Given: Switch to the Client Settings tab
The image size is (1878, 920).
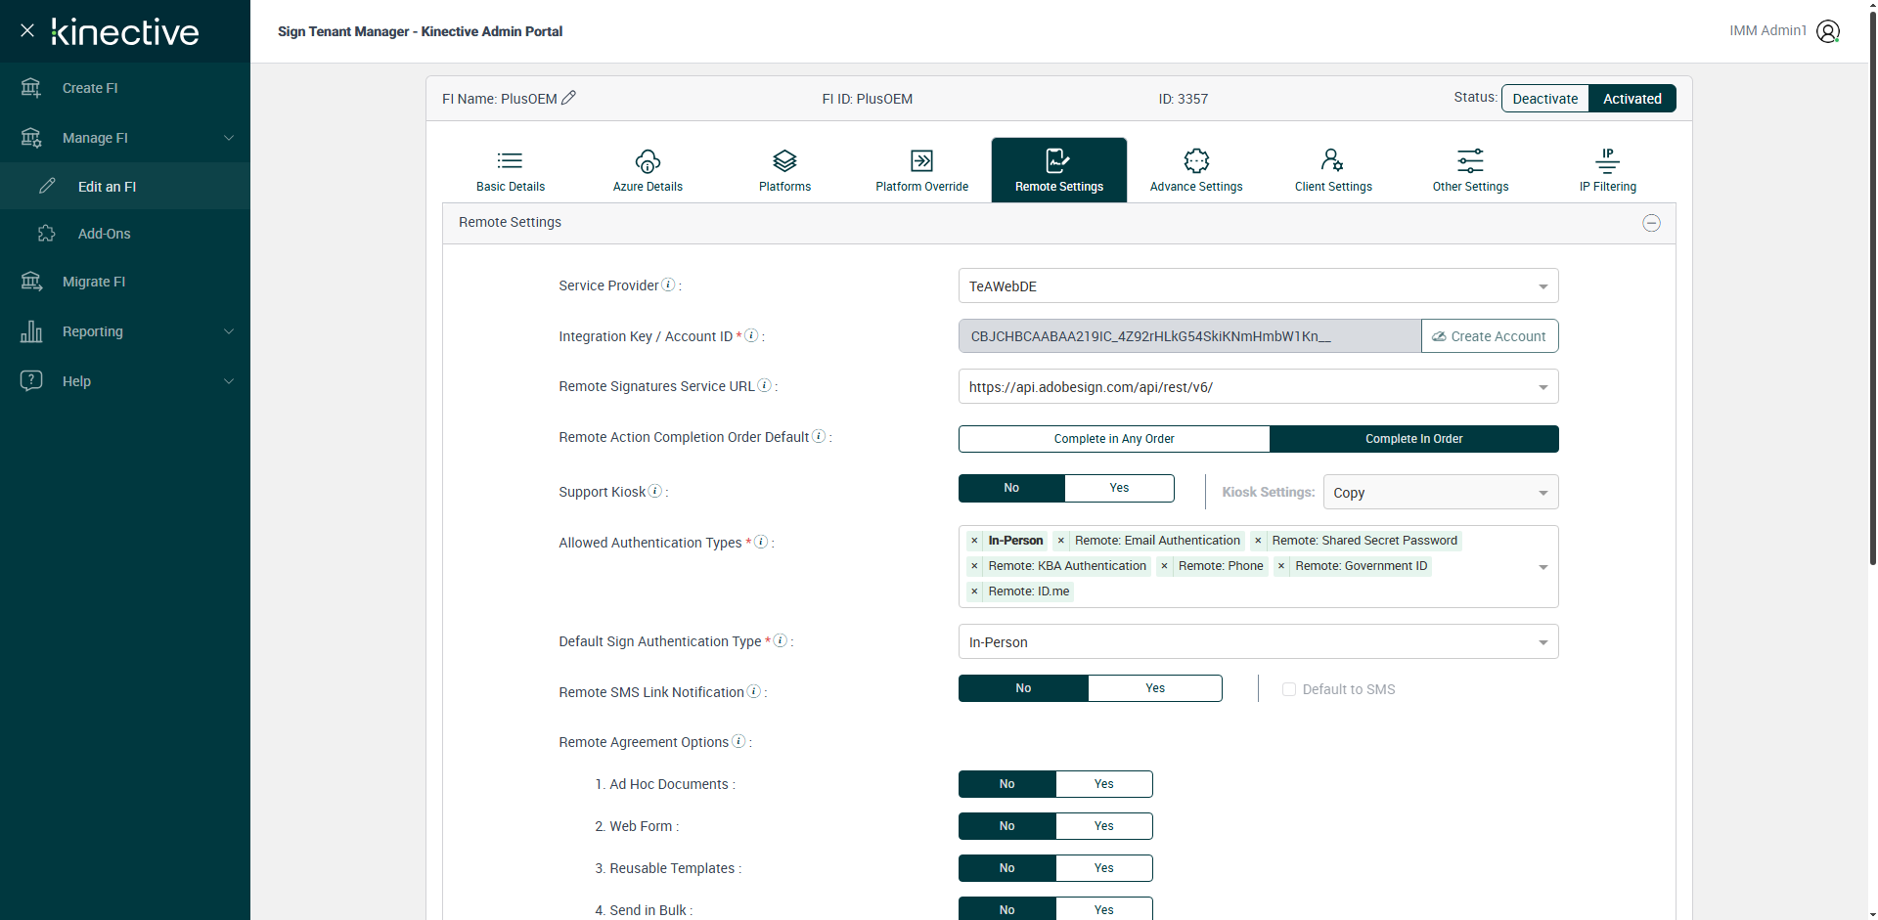Looking at the screenshot, I should click(x=1333, y=170).
